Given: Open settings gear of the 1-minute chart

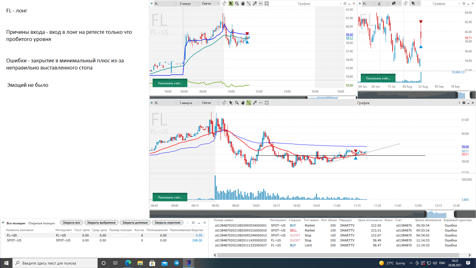Looking at the screenshot, I should point(464,103).
